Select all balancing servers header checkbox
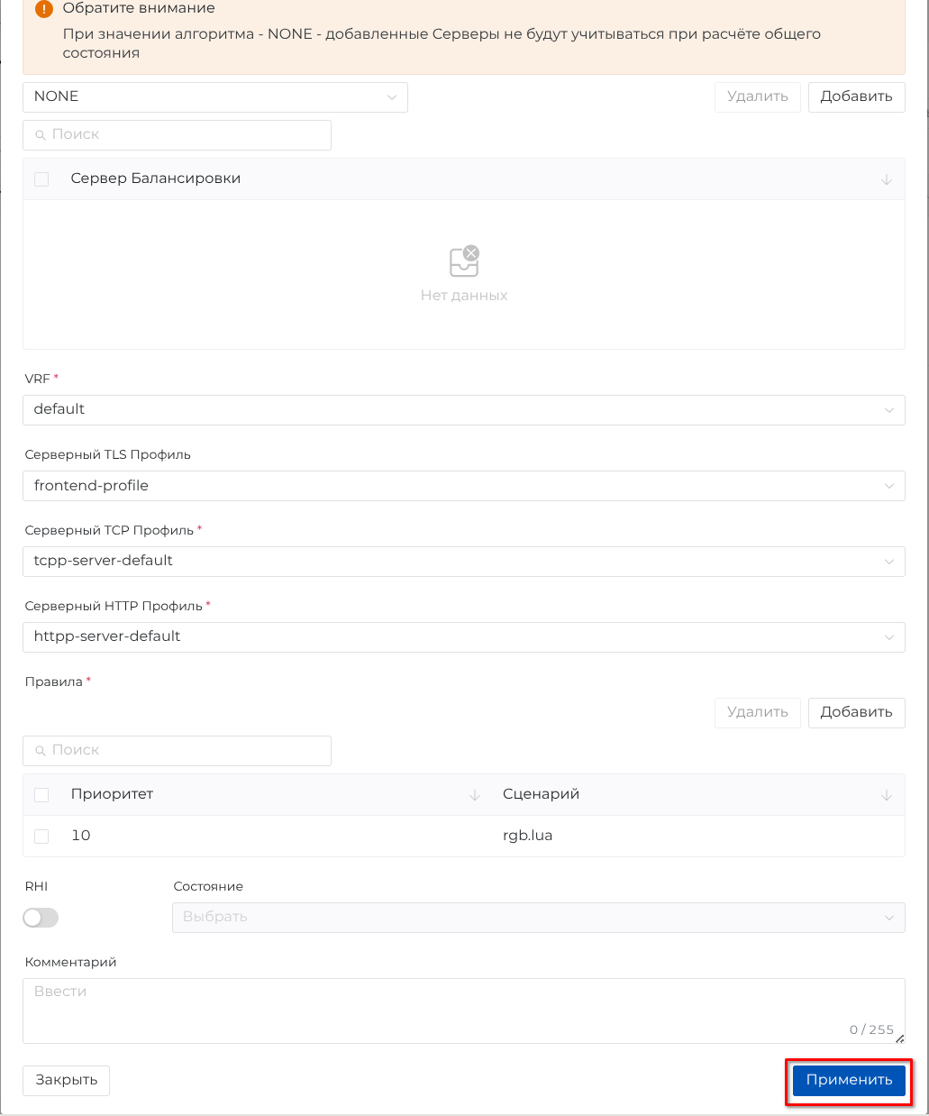The height and width of the screenshot is (1116, 929). (41, 179)
